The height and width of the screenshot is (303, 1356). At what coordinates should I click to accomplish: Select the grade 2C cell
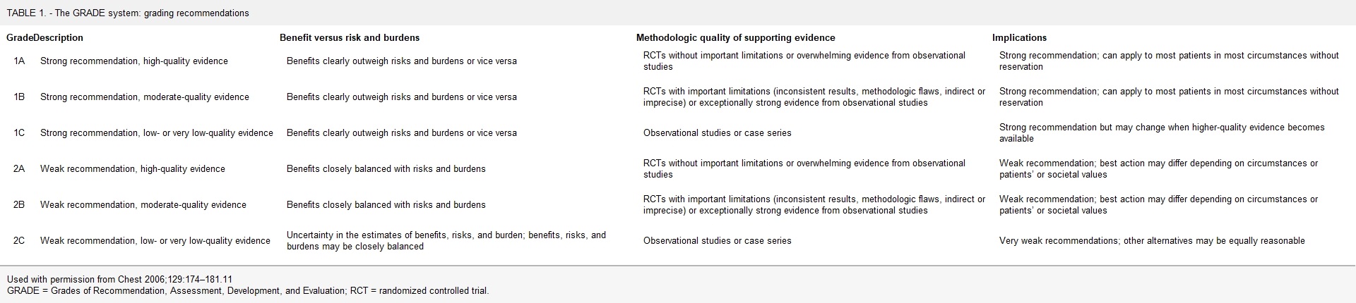[19, 241]
